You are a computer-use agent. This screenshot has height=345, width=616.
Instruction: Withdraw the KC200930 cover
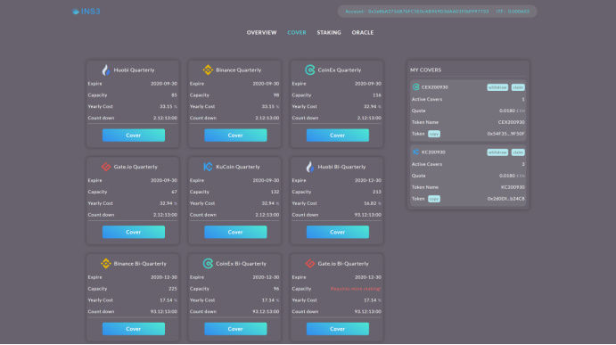tap(497, 152)
